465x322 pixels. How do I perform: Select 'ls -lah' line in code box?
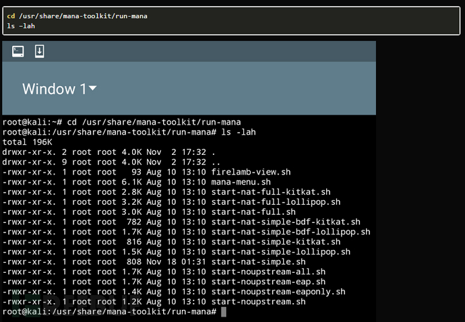click(x=21, y=26)
